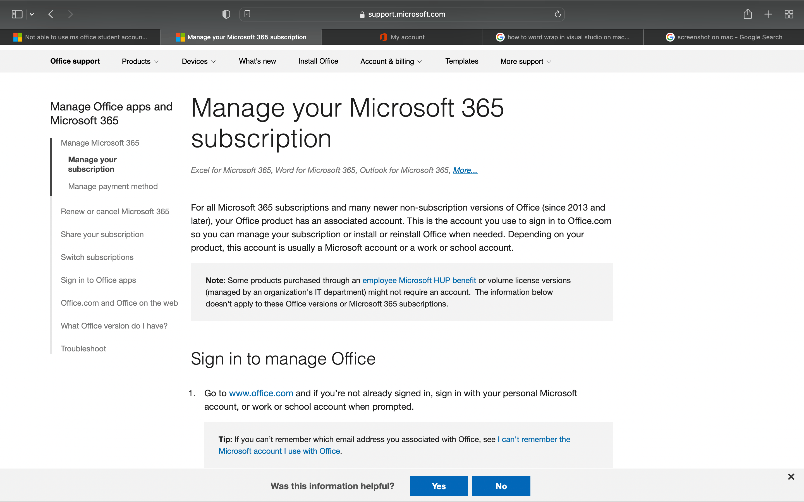
Task: Open Renew or cancel Microsoft 365
Action: coord(115,211)
